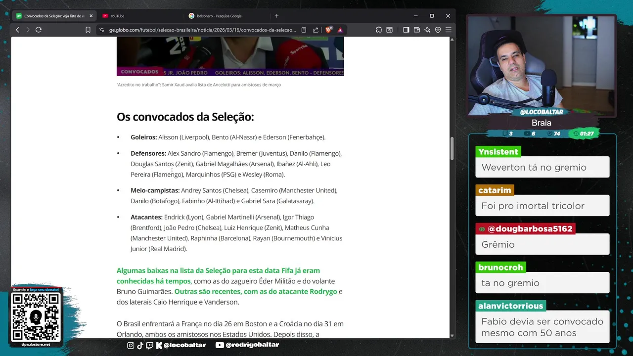Click the page vertical scrollbar thumb

coord(452,148)
